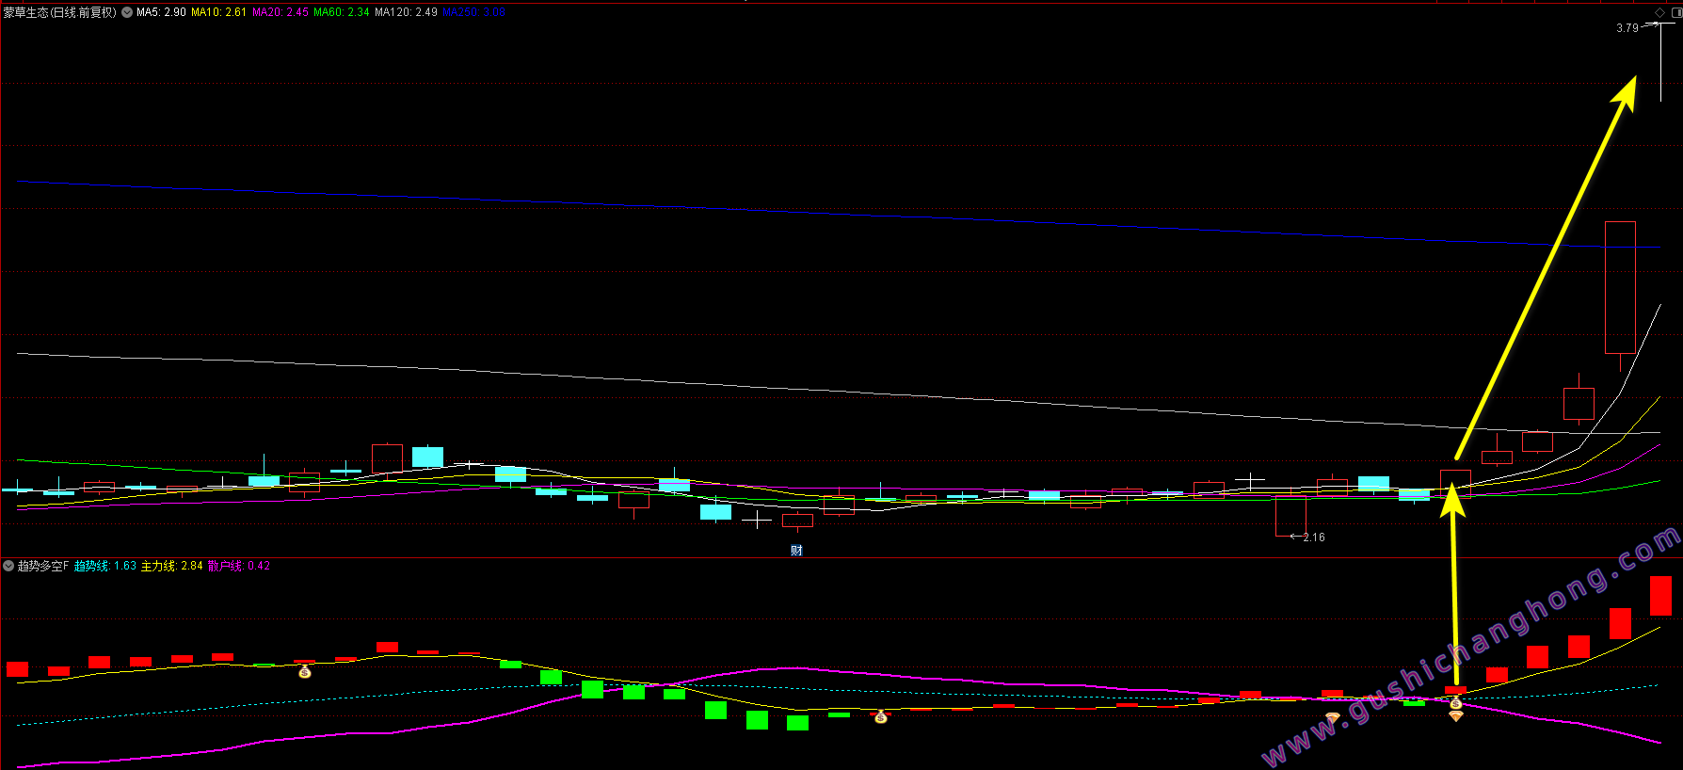The image size is (1683, 770).
Task: Select the yellow MA10: 2.61 label
Action: coord(218,12)
